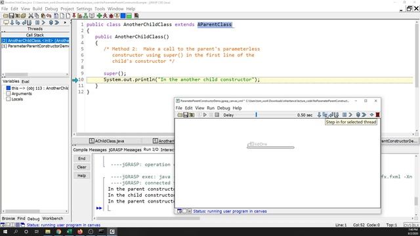Click the red pin icon in toolbar

coord(74,16)
